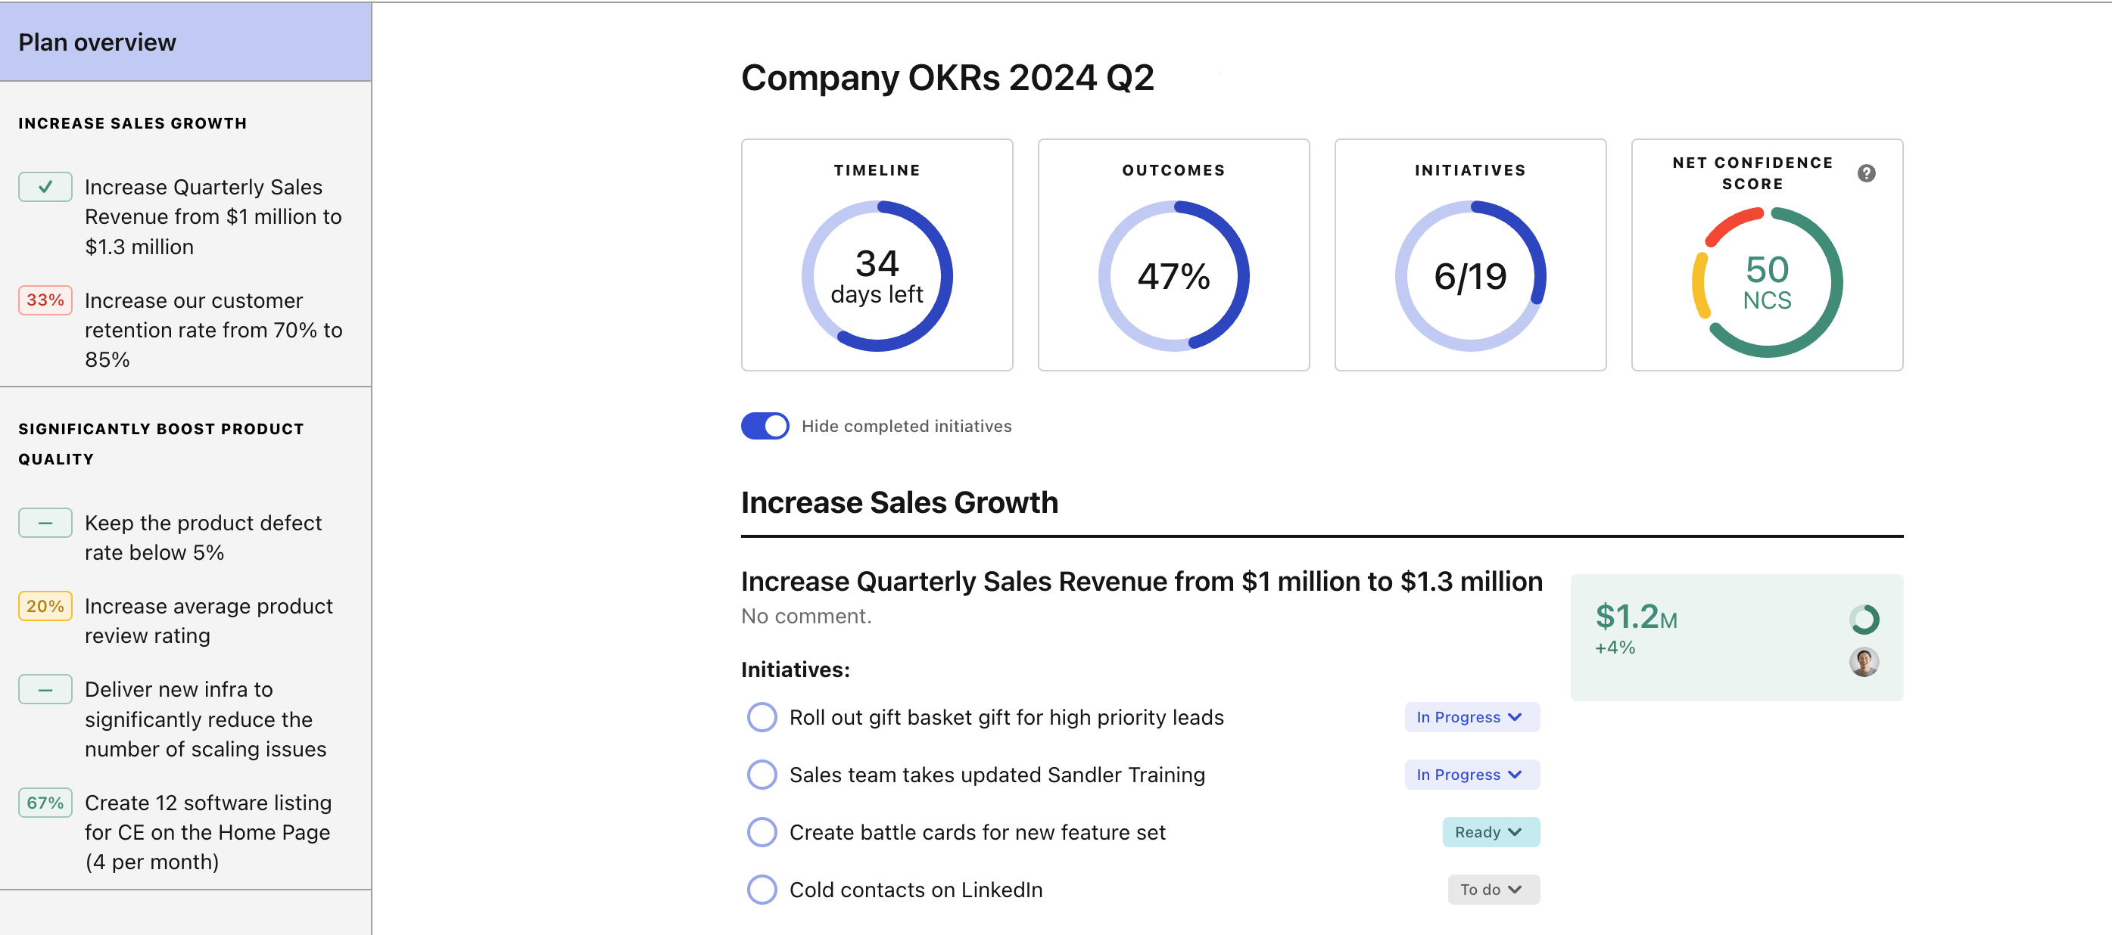Select Plan overview in the sidebar
The image size is (2112, 935).
[98, 42]
